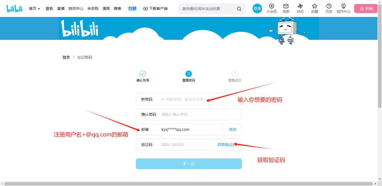
Task: Click the 下一步 button
Action: pos(189,164)
